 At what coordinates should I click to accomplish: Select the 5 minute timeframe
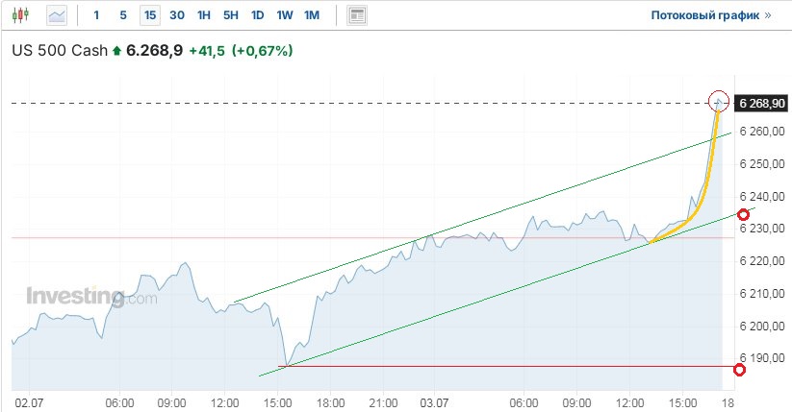click(122, 15)
